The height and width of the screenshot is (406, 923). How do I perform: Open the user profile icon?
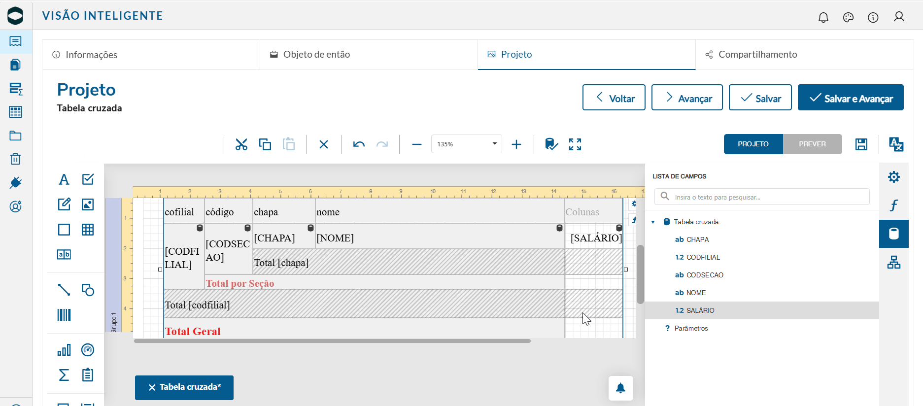click(899, 17)
